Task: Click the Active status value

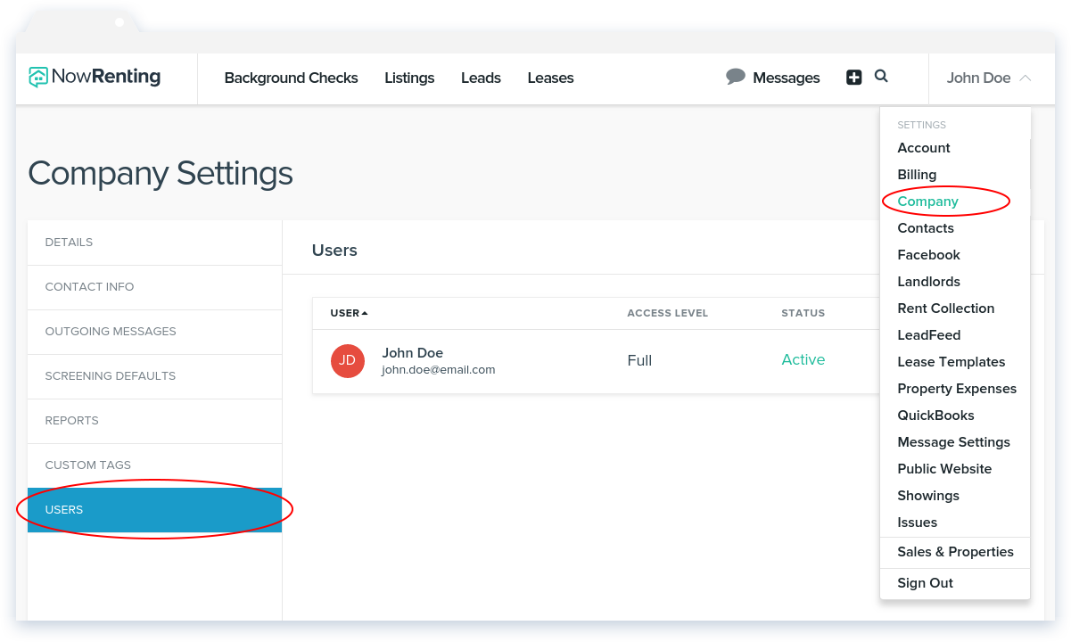Action: (x=803, y=359)
